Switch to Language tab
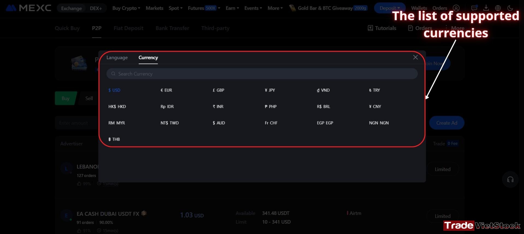The width and height of the screenshot is (524, 234). tap(117, 57)
